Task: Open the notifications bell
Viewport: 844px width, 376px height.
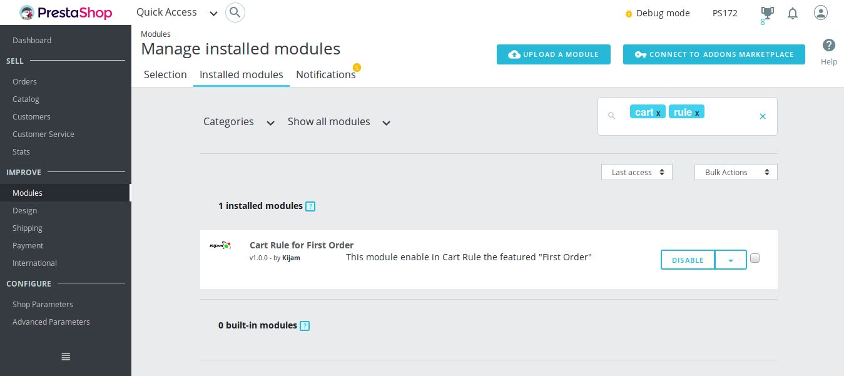Action: click(793, 13)
